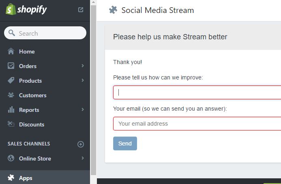Click the Products tag icon

coord(11,80)
